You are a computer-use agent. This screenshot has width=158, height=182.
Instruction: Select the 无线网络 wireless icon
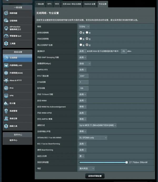click(6, 58)
